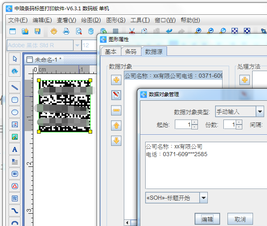This screenshot has width=267, height=226.
Task: Move data object up arrow
Action: pos(116,125)
